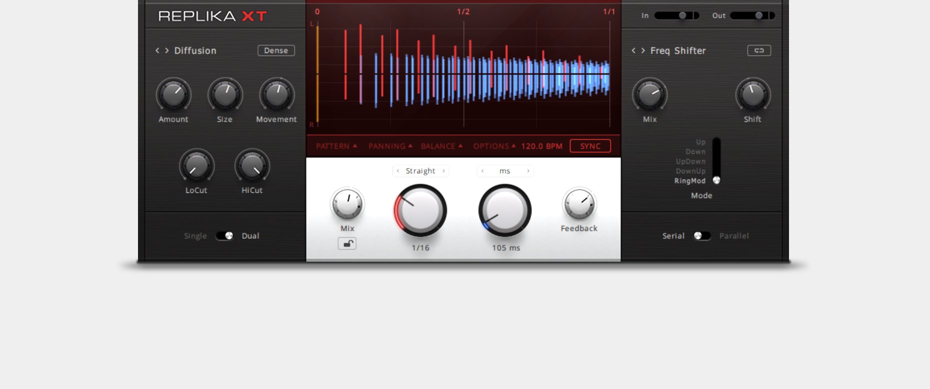
Task: Click the main delay Mix knob
Action: [347, 204]
